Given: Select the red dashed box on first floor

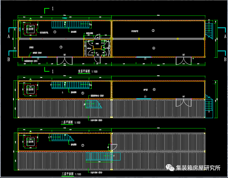Looking at the screenshot, I should click(x=30, y=29).
